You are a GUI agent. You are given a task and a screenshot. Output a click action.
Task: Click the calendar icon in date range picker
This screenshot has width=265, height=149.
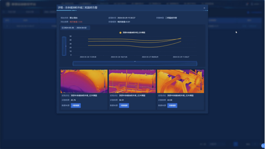[x=62, y=28]
